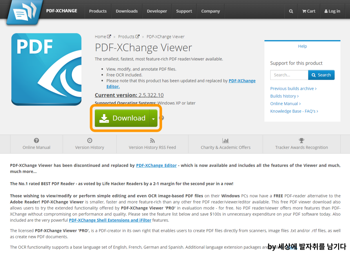Click the Search input field in the sidebar
The image size is (350, 254).
[289, 75]
